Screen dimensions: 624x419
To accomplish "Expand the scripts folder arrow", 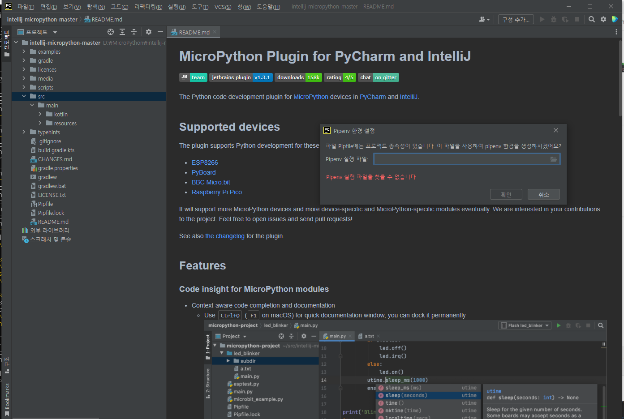I will [x=24, y=87].
